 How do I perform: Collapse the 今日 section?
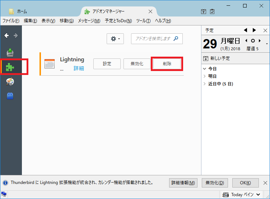[205, 69]
